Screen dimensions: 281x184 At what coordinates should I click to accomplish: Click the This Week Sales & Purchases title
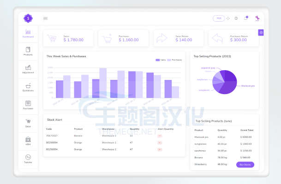[x=66, y=56]
